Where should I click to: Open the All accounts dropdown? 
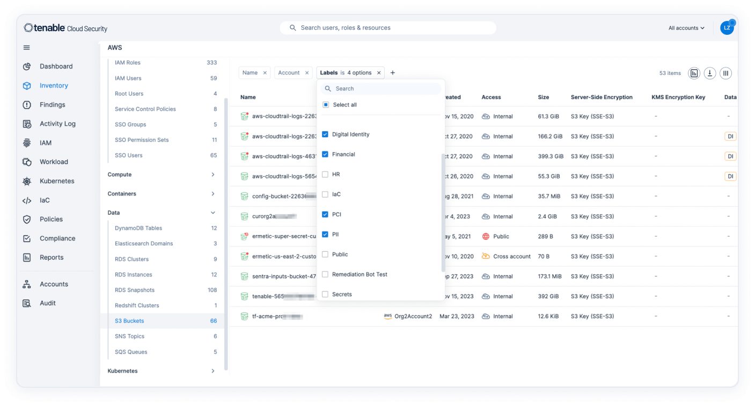tap(686, 28)
